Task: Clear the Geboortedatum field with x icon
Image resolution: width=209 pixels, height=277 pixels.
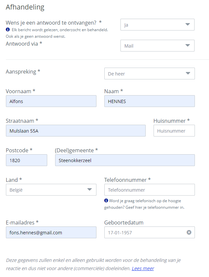Action: (189, 232)
